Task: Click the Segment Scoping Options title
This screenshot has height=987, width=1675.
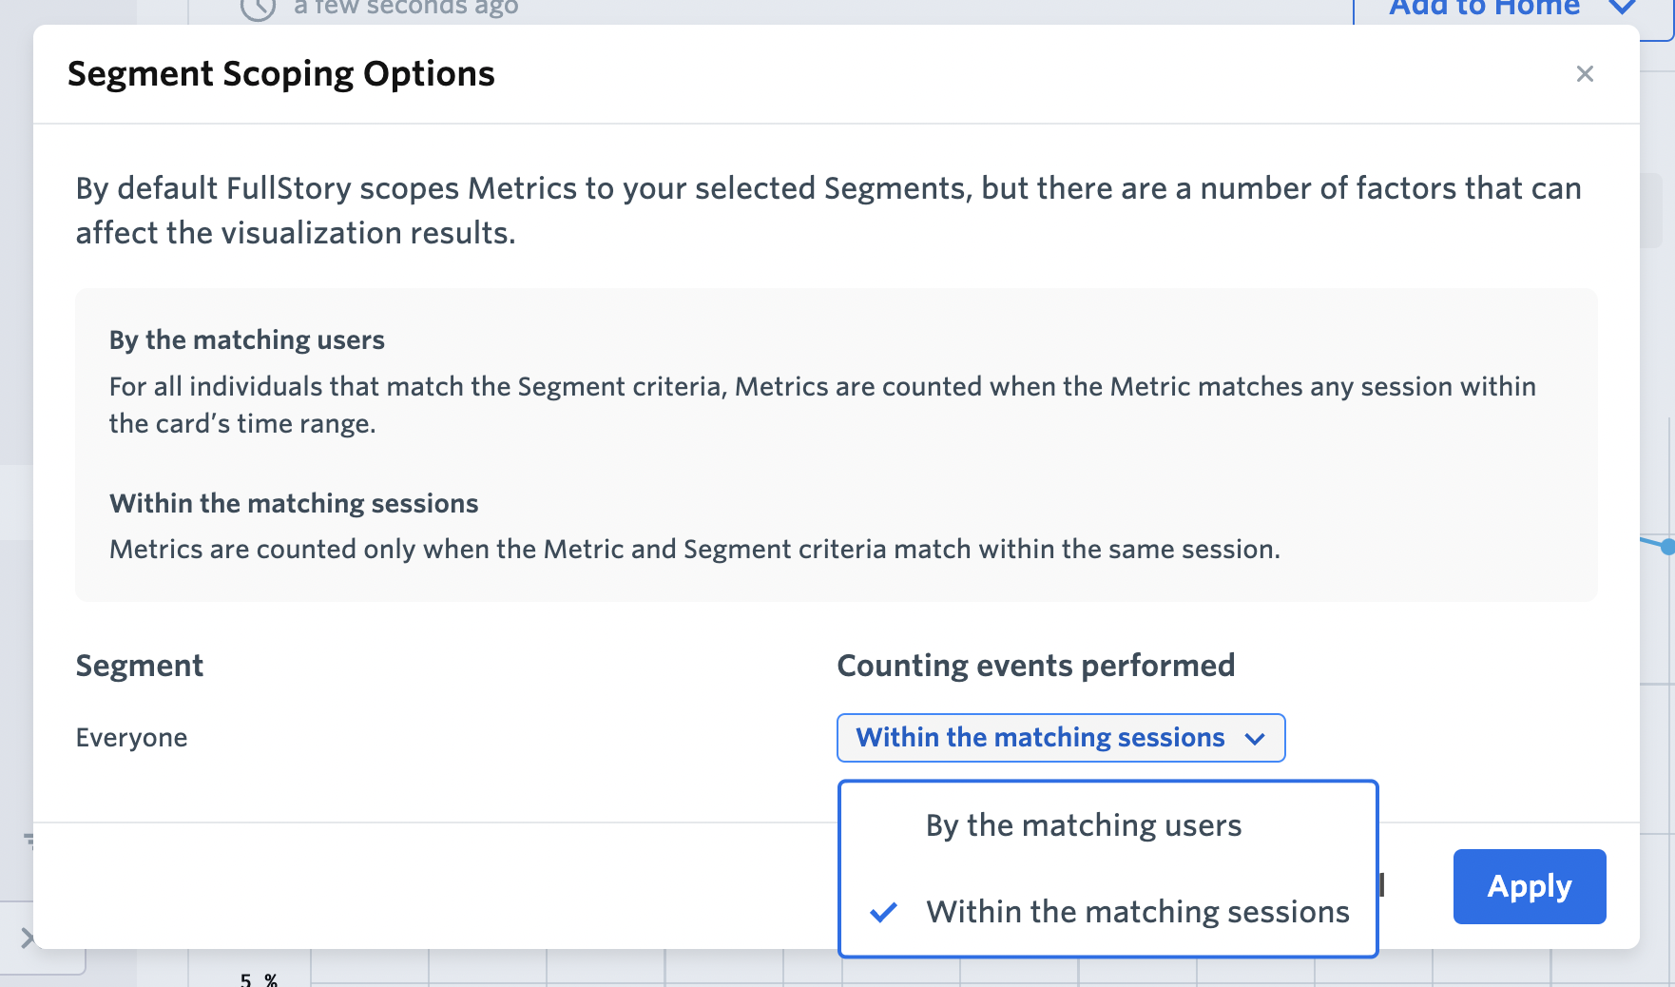Action: coord(281,74)
